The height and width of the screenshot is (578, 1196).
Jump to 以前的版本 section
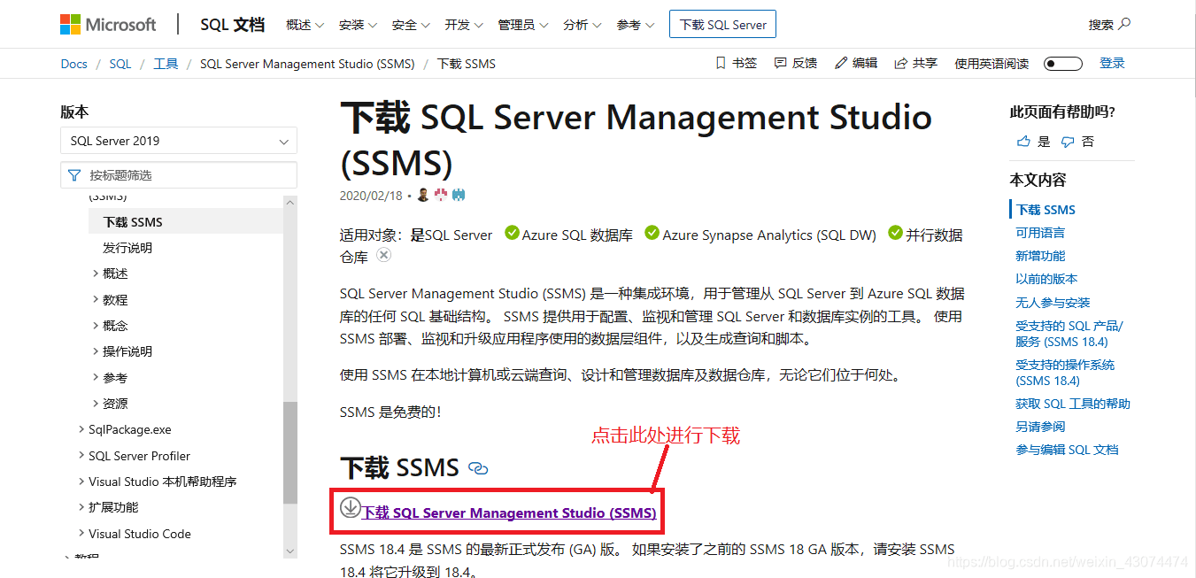[1046, 279]
